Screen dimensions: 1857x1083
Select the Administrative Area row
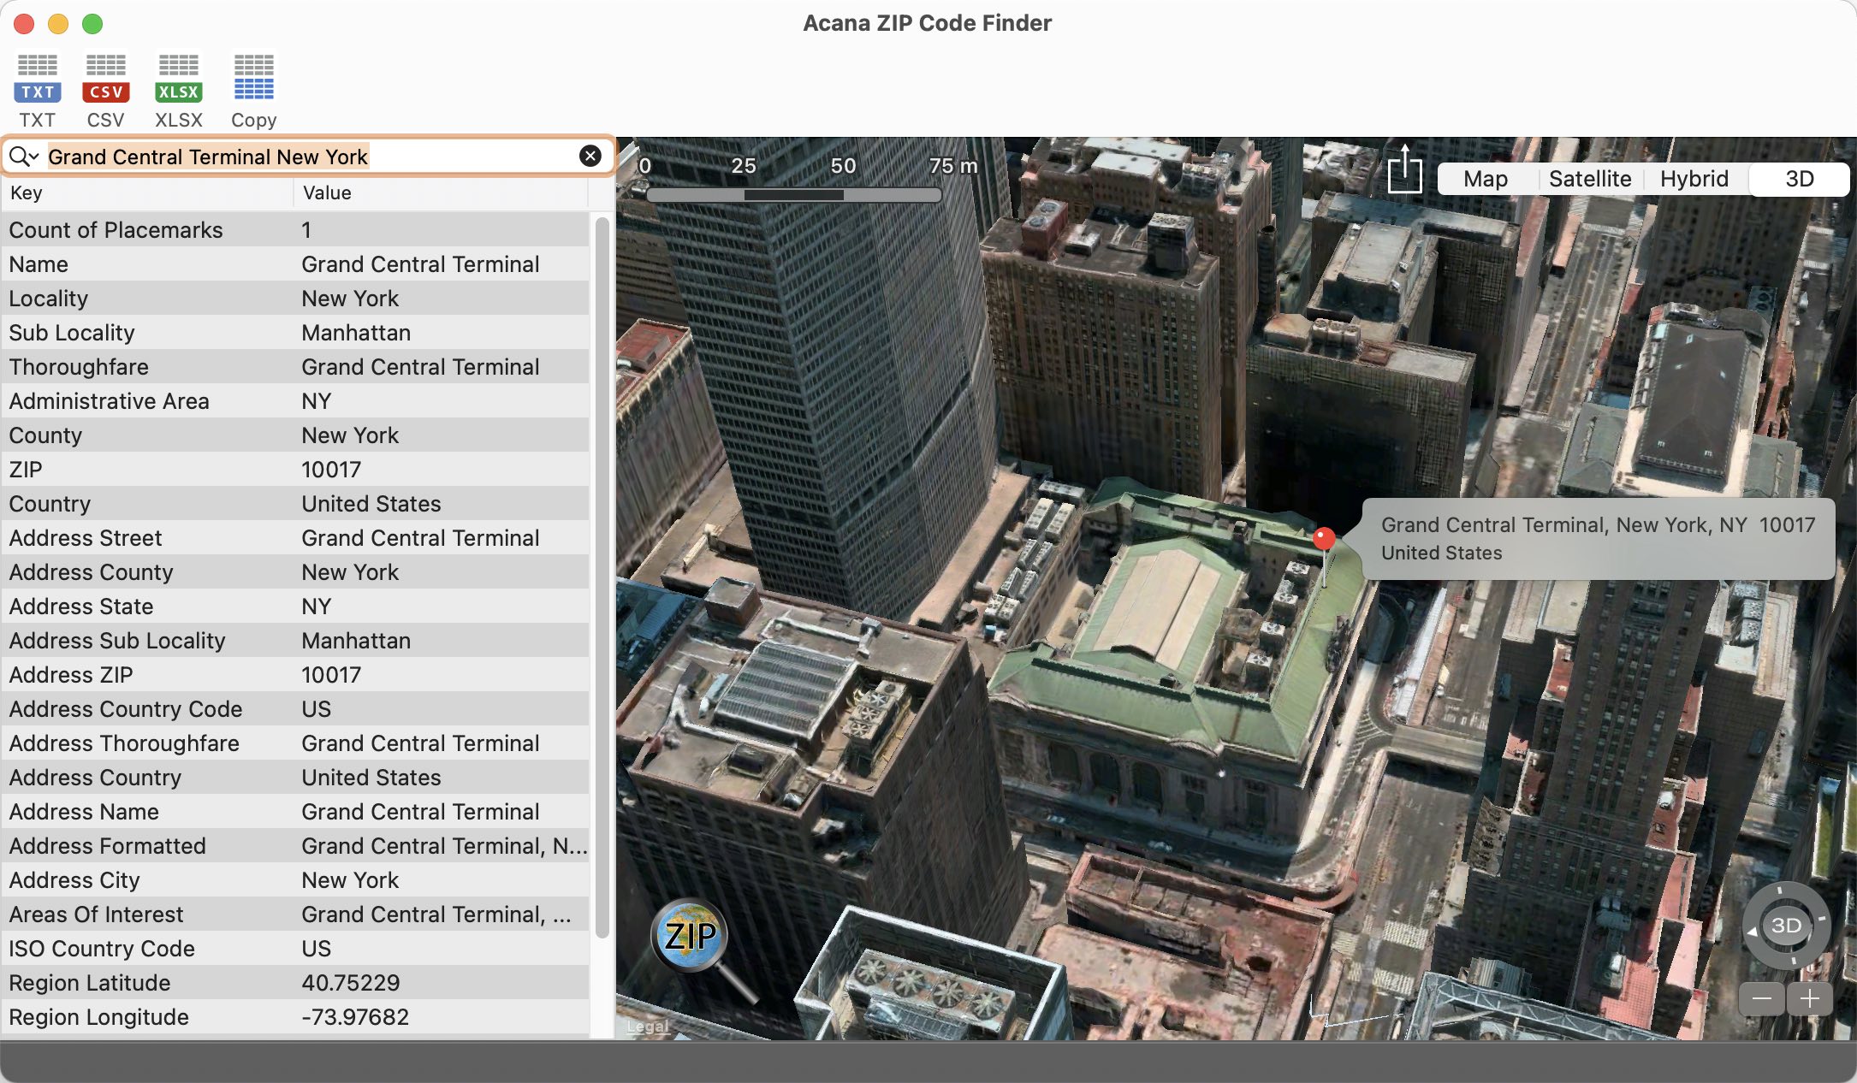pos(295,401)
